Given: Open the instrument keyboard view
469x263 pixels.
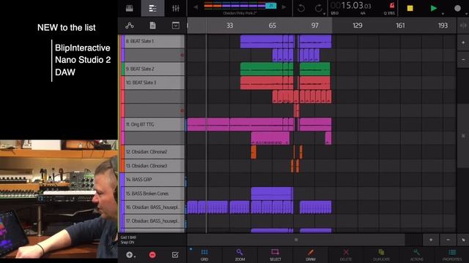Looking at the screenshot, I should pos(130,8).
